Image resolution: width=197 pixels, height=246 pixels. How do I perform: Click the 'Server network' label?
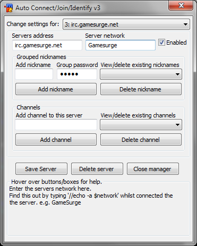click(105, 36)
